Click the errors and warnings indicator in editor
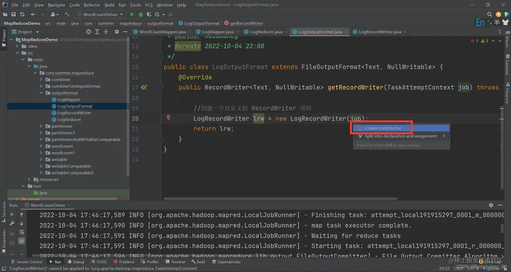511x272 pixels. 479,41
